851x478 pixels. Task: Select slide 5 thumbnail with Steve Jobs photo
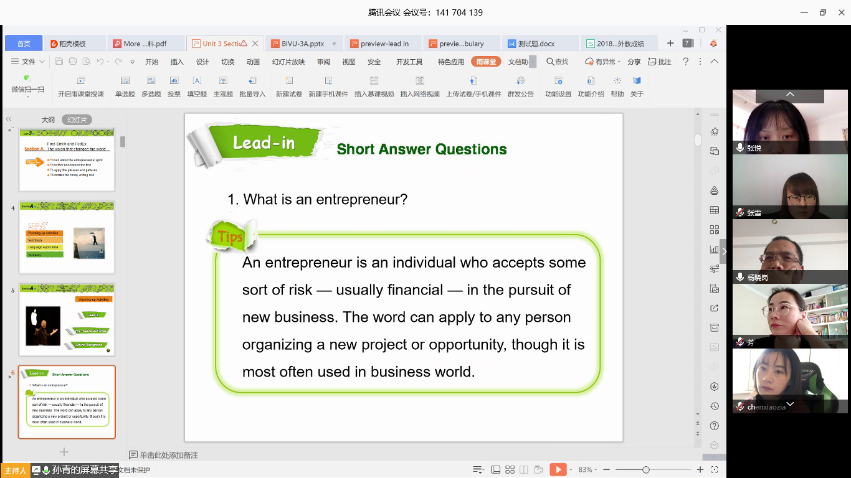click(67, 320)
